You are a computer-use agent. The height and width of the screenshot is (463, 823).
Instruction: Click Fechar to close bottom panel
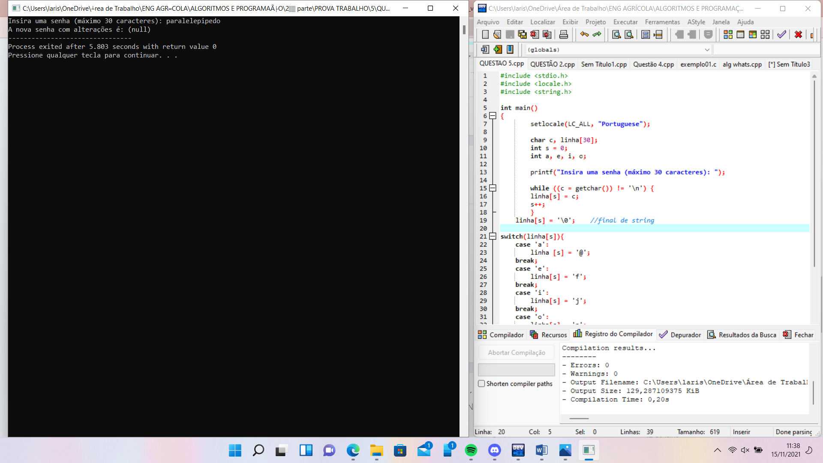click(x=798, y=335)
